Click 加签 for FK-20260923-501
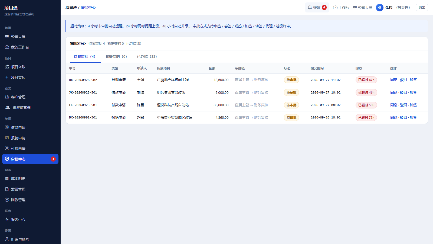 coord(413,105)
